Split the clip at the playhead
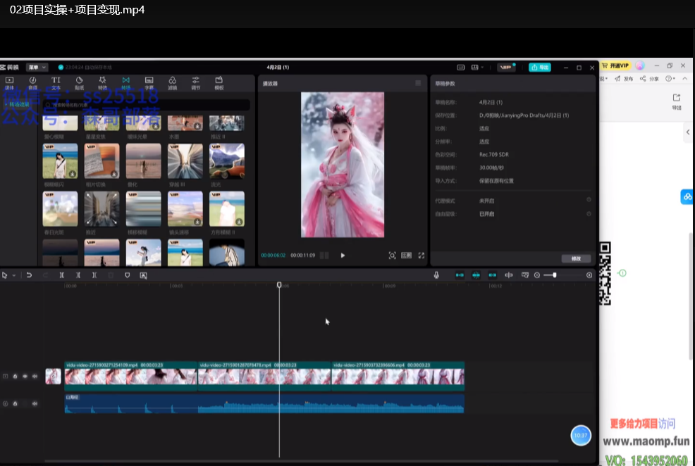 (61, 275)
